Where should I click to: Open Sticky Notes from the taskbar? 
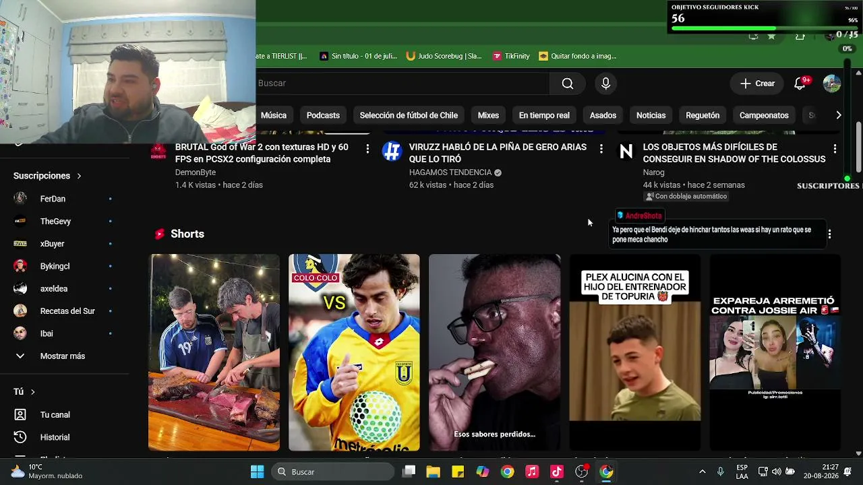[458, 472]
